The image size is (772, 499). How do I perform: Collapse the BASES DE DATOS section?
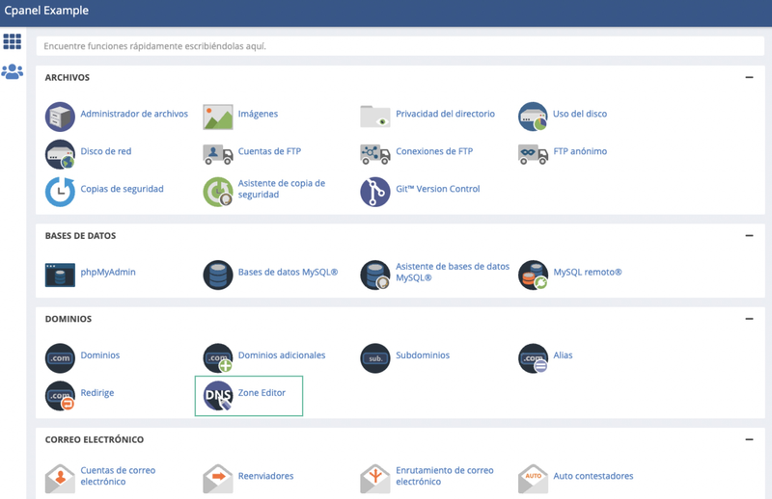(x=749, y=235)
